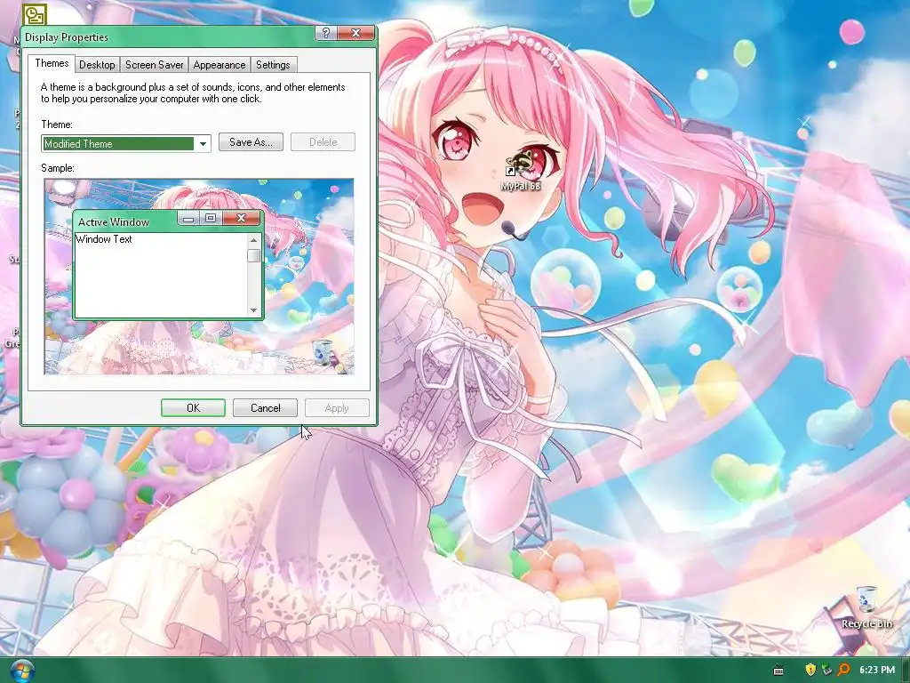Go to the Settings tab
910x683 pixels.
point(273,64)
